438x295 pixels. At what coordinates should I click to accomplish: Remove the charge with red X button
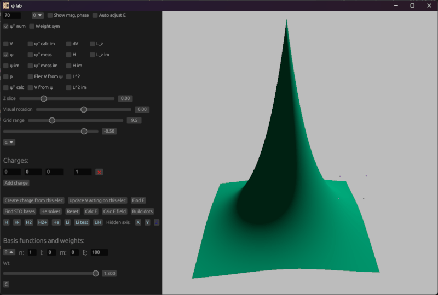[99, 172]
